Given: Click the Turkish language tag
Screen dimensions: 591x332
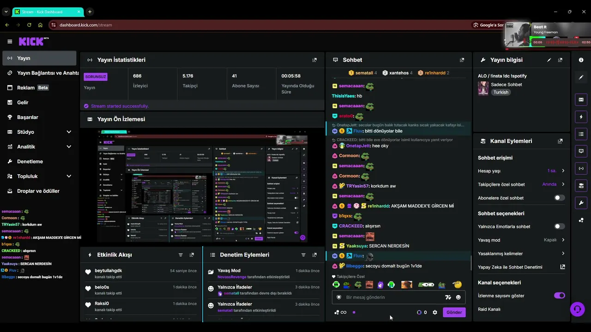Looking at the screenshot, I should coord(501,92).
